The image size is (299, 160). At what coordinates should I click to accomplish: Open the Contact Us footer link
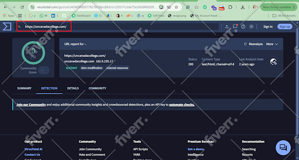(x=32, y=155)
